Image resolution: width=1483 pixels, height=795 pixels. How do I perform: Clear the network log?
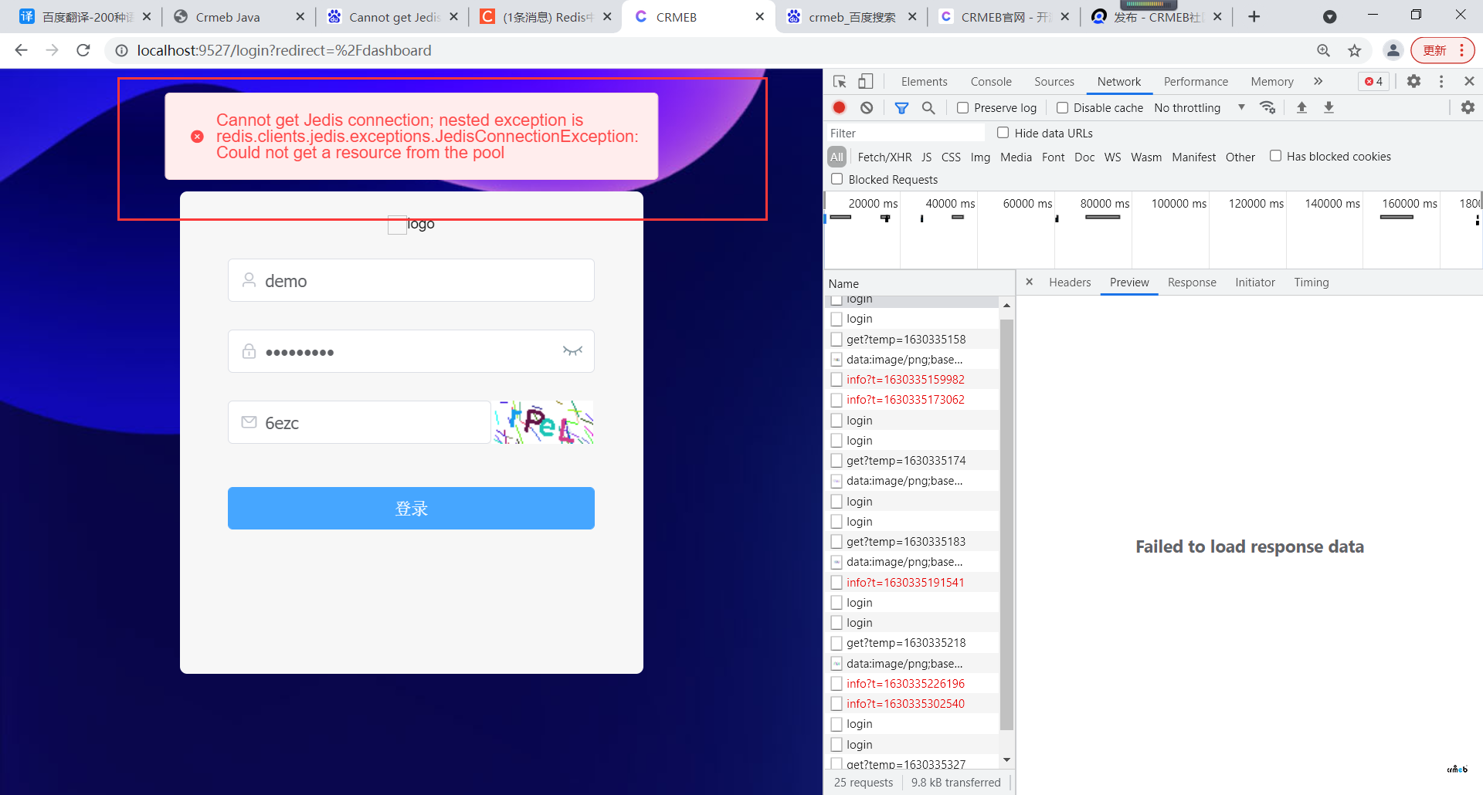[x=867, y=107]
